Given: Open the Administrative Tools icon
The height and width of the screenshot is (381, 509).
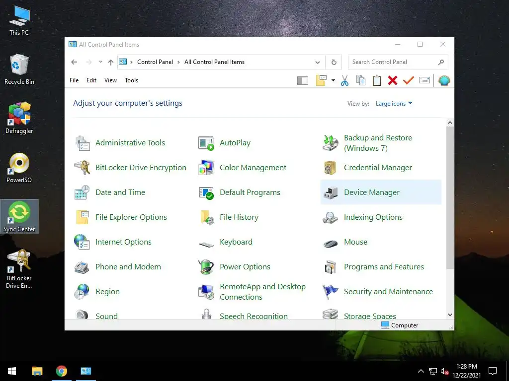Looking at the screenshot, I should click(82, 143).
